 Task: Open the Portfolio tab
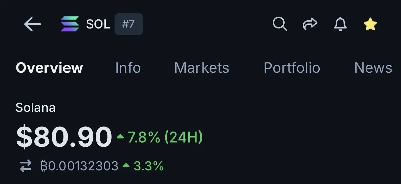[x=292, y=68]
